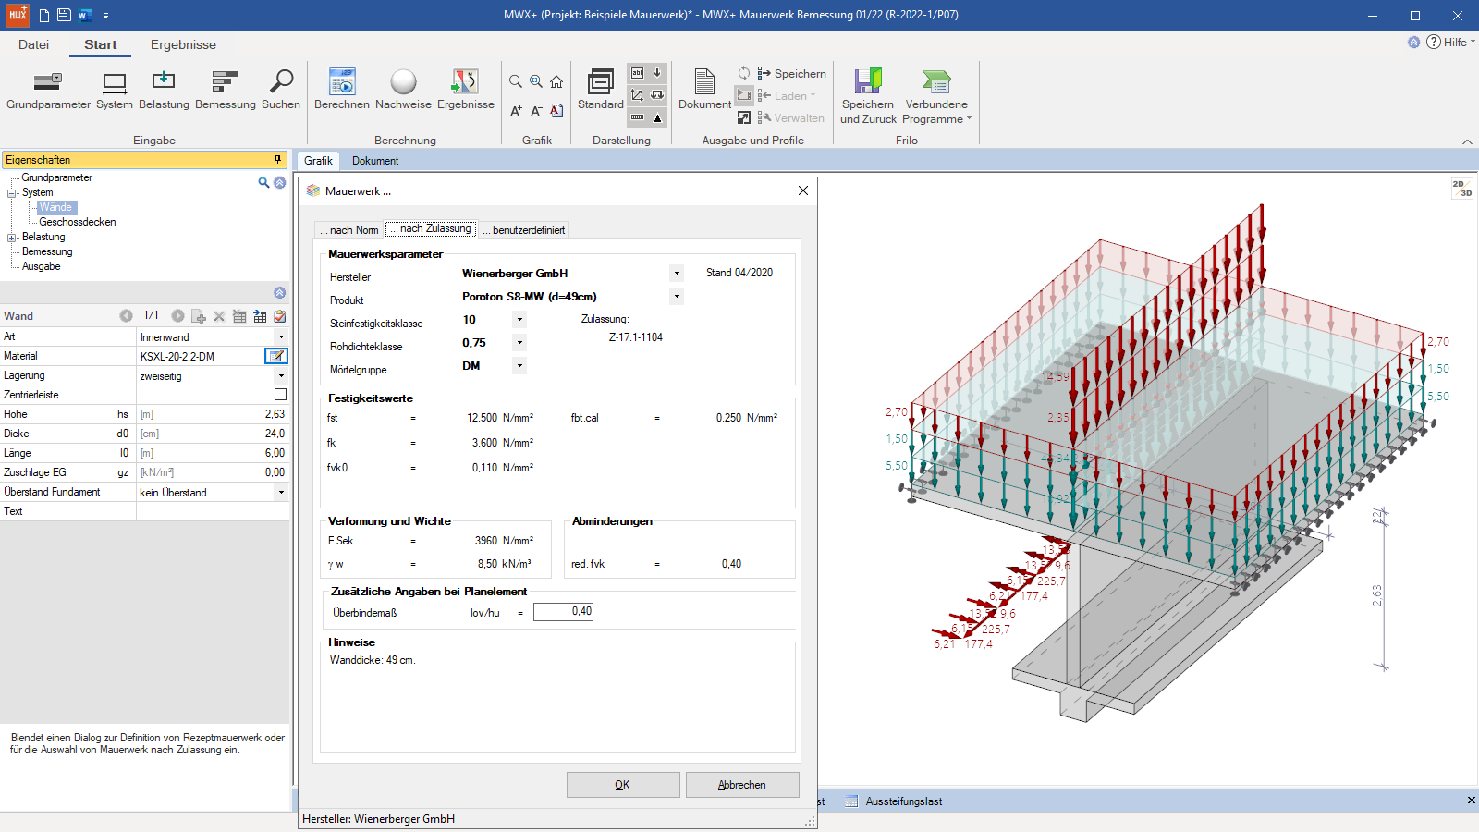Open the Belastung ribbon tool
The height and width of the screenshot is (832, 1479).
(x=164, y=90)
